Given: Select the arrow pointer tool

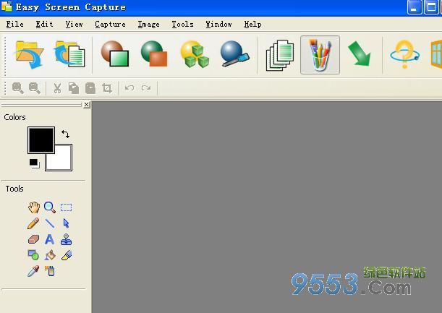Looking at the screenshot, I should pos(67,223).
